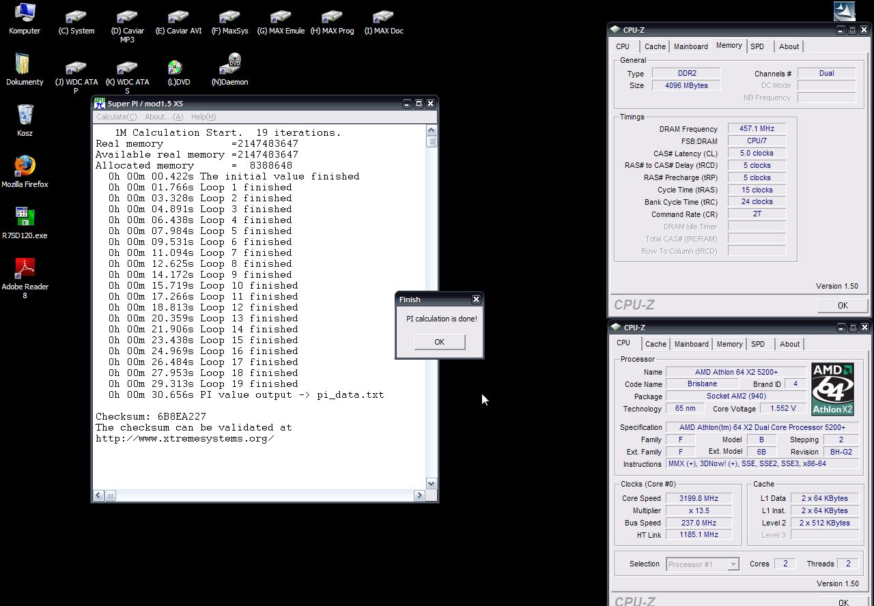The image size is (874, 606).
Task: Switch to SPD tab in upper CPU-Z
Action: coord(757,46)
